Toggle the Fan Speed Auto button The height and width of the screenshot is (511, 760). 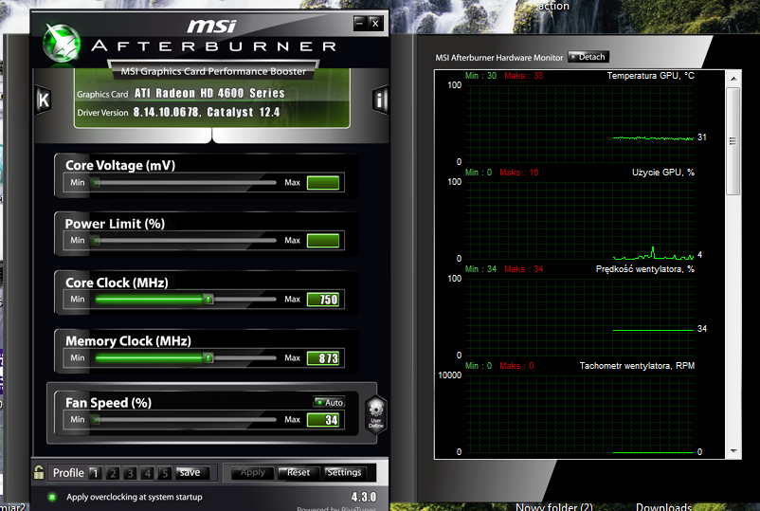click(329, 402)
